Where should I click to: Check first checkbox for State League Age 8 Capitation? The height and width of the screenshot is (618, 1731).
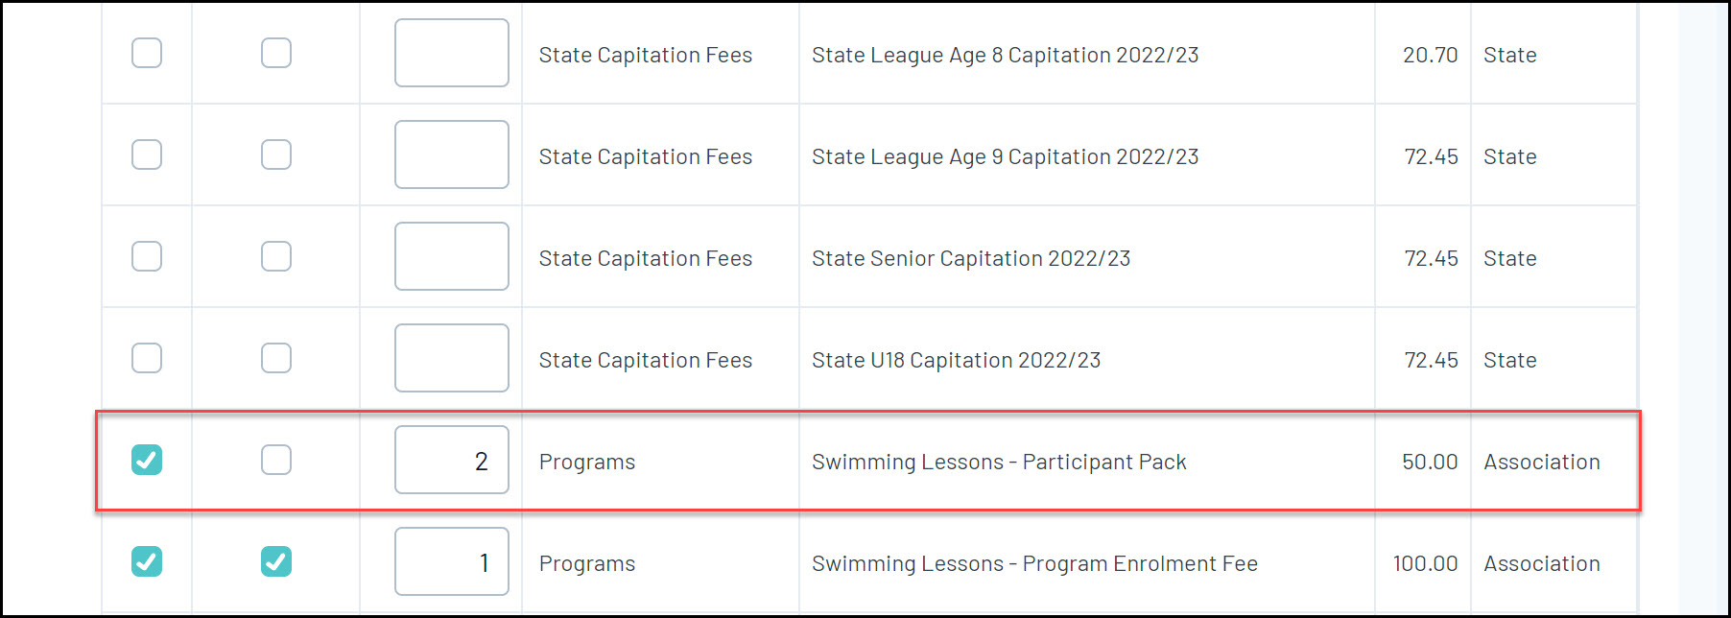click(147, 53)
